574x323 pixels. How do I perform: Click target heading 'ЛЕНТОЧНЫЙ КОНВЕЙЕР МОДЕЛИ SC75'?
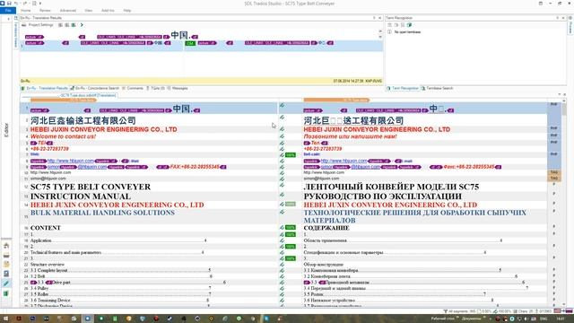391,187
